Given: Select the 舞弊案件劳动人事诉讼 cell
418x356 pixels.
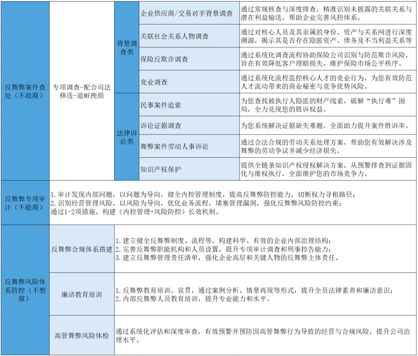Looking at the screenshot, I should tap(189, 146).
